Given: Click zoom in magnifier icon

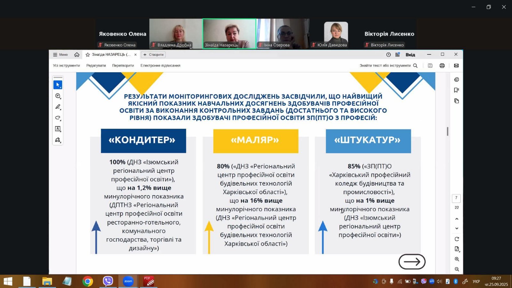Looking at the screenshot, I should click(457, 259).
